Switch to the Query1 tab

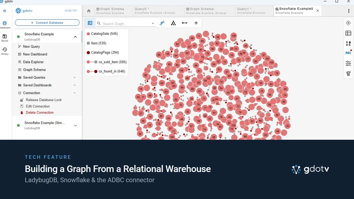point(254,11)
